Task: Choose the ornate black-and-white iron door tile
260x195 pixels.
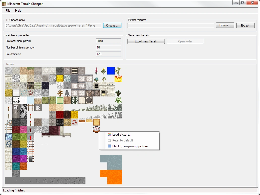Action: 23,111
